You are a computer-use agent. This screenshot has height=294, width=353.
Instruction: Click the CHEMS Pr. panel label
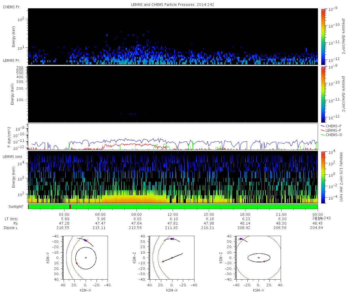11,7
